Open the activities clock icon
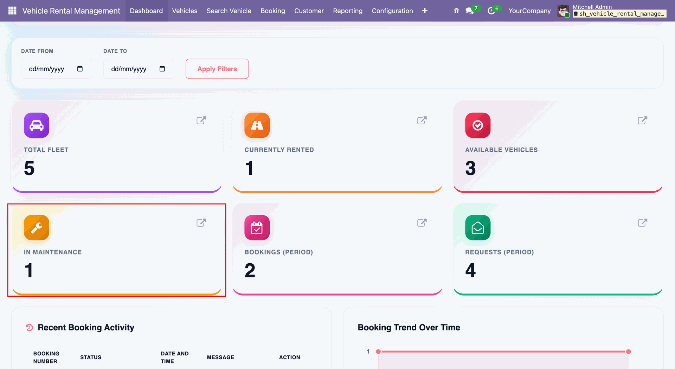Screen dimensions: 675x369 click(x=491, y=11)
